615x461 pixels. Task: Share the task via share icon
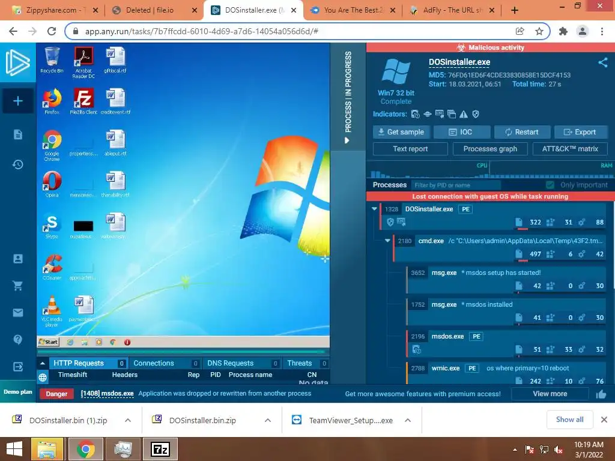point(603,62)
